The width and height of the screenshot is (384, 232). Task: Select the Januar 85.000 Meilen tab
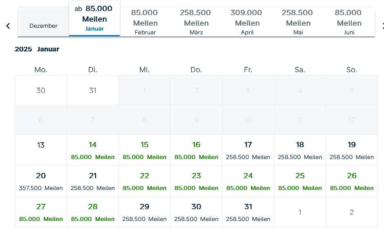pos(94,19)
